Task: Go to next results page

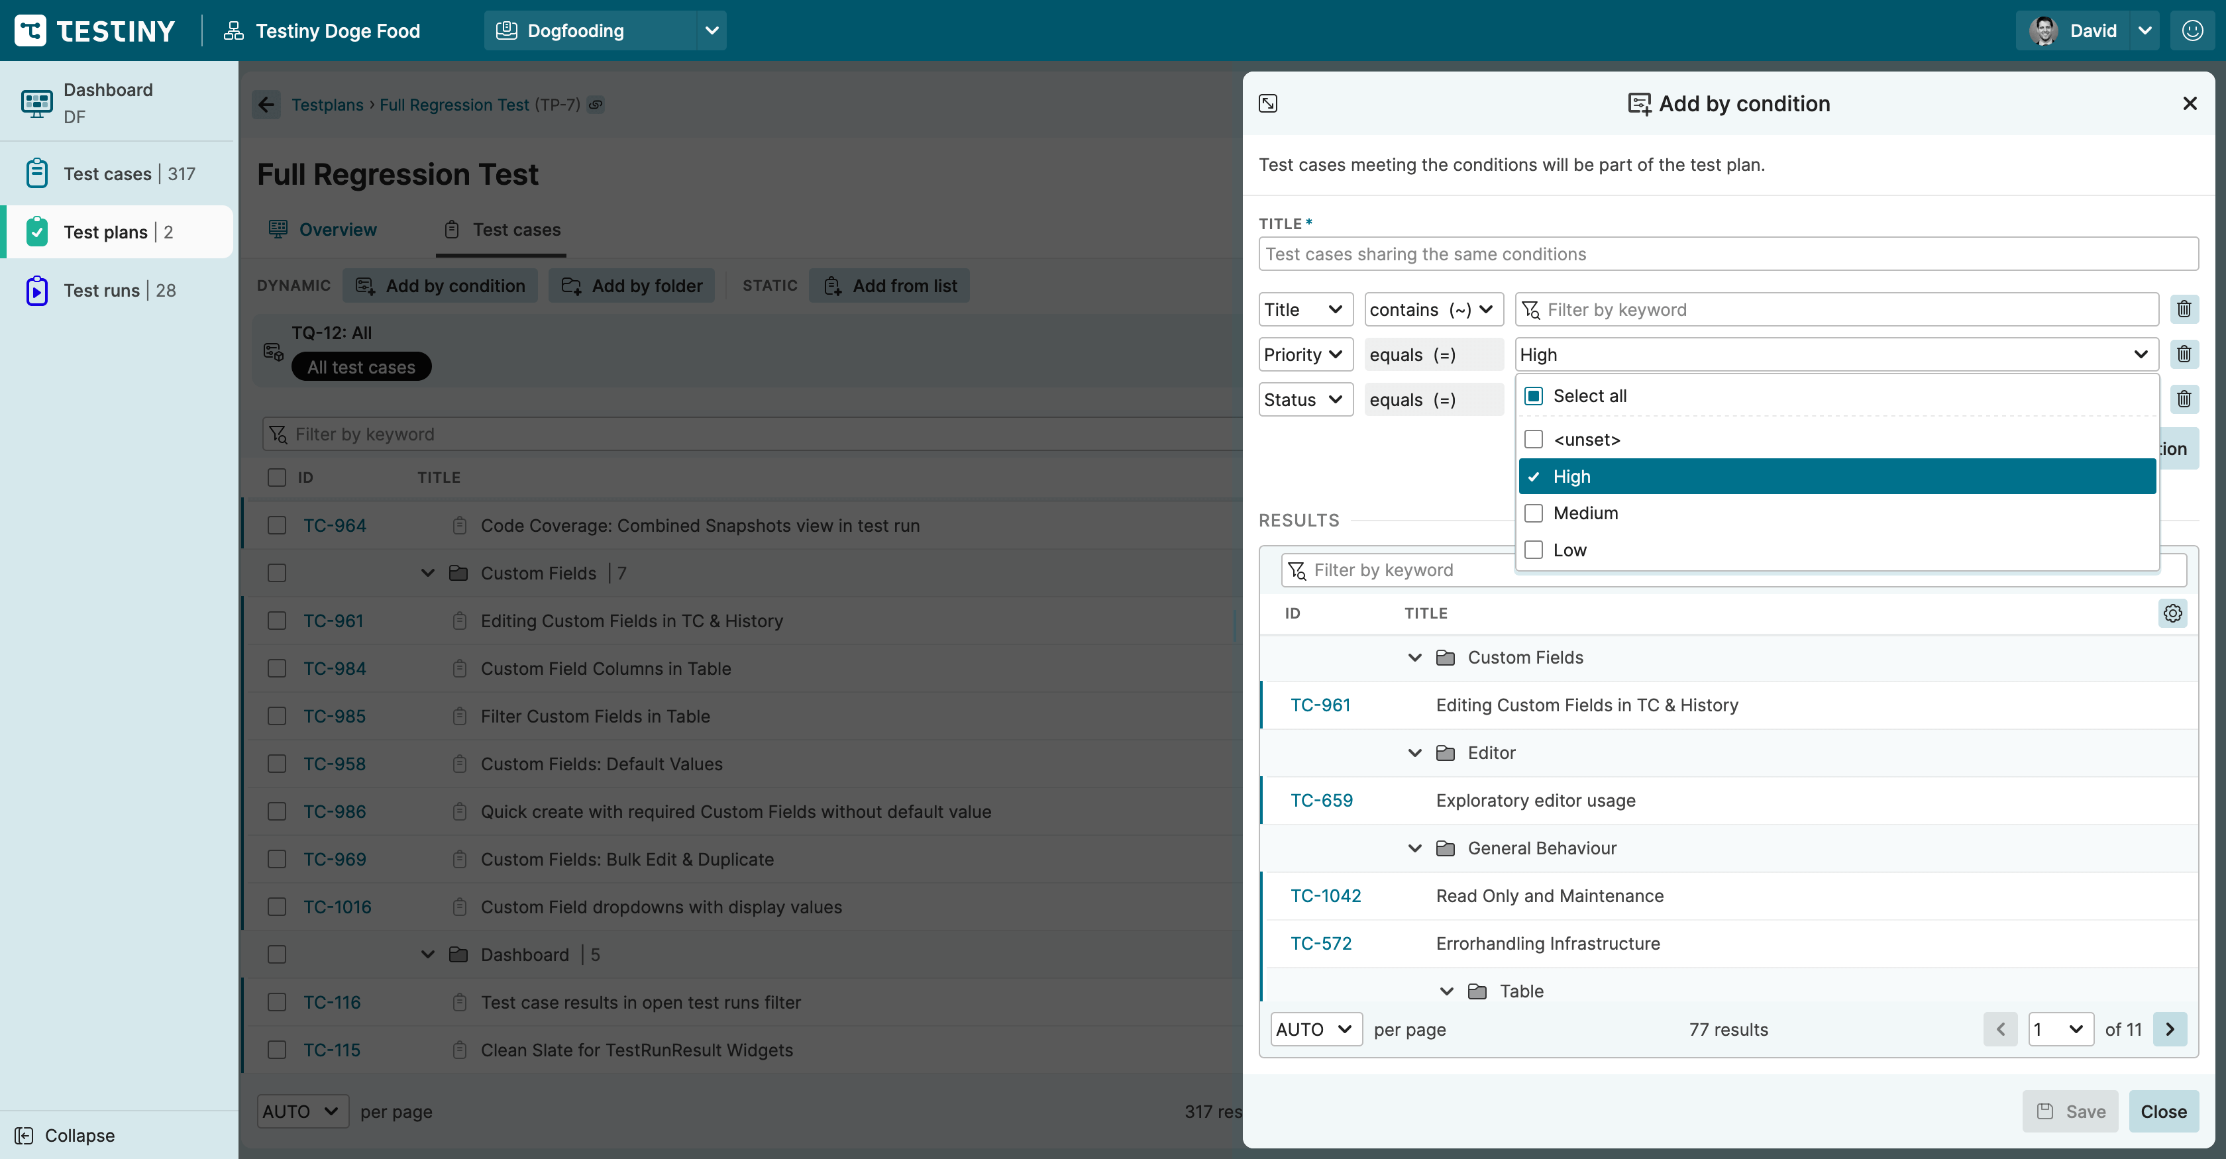Action: pyautogui.click(x=2170, y=1029)
